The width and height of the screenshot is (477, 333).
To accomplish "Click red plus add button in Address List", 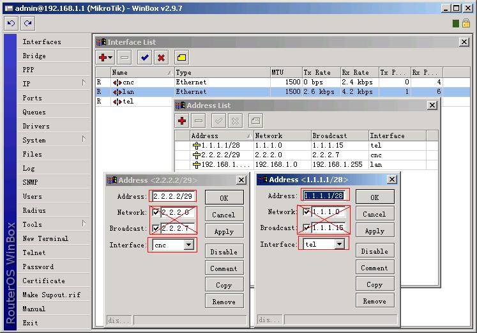I will pyautogui.click(x=182, y=121).
